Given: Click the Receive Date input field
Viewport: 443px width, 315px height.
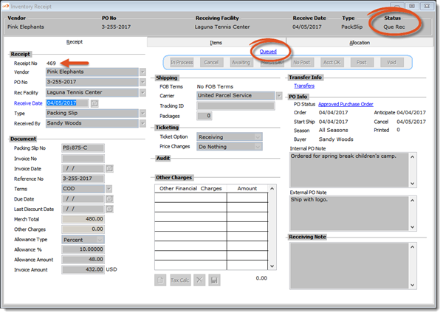Looking at the screenshot, I should pos(67,103).
